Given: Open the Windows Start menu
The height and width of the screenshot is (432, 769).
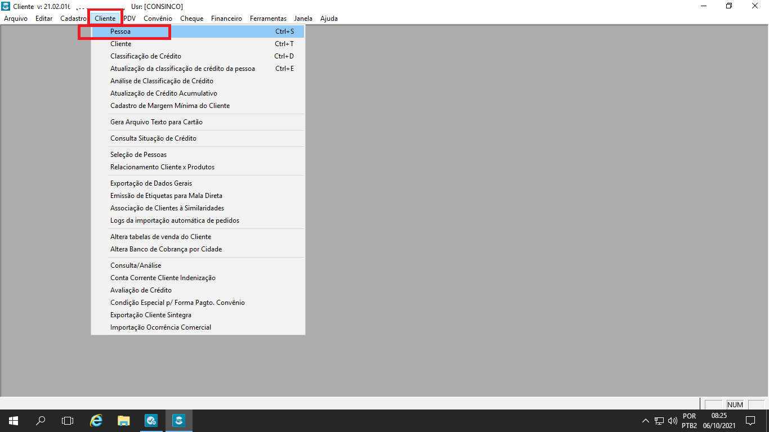Looking at the screenshot, I should 13,420.
